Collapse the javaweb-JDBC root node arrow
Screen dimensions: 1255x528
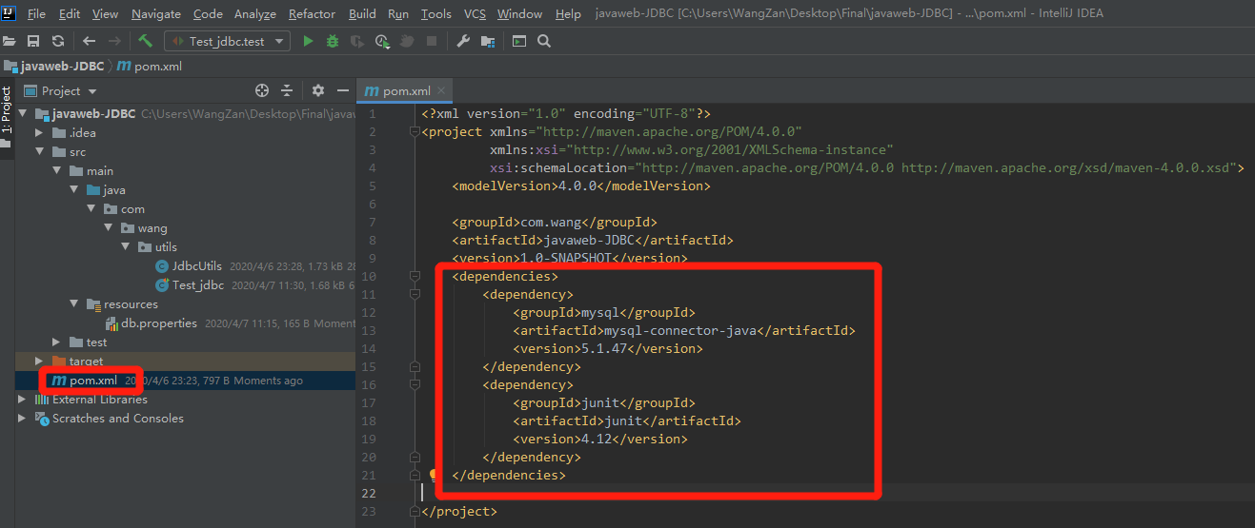tap(24, 113)
